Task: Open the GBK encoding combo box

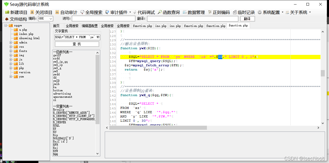Action: pos(45,19)
